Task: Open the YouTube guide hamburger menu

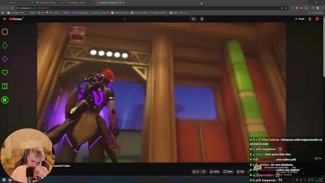Action: tap(4, 19)
